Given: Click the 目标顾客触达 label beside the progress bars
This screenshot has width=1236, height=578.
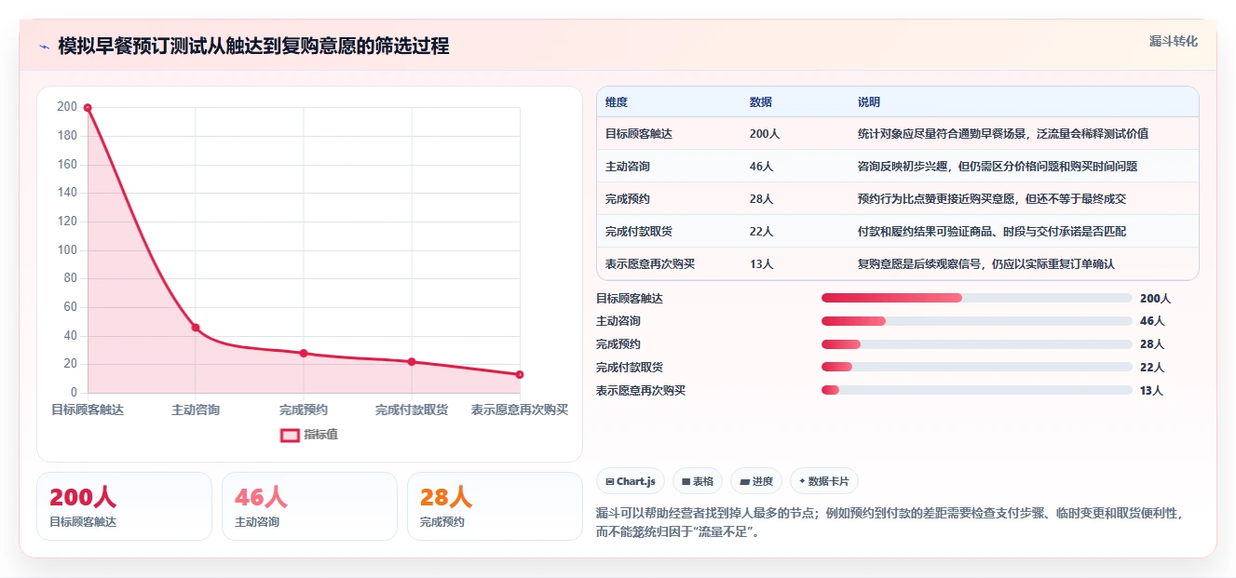Looking at the screenshot, I should click(630, 299).
